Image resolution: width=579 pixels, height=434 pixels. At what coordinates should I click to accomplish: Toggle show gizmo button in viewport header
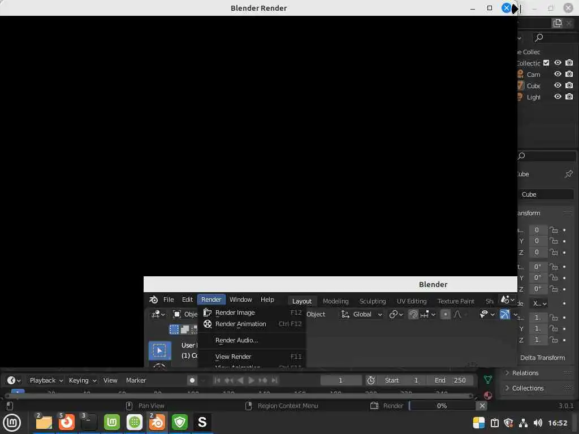pyautogui.click(x=504, y=314)
